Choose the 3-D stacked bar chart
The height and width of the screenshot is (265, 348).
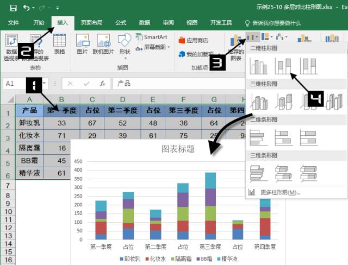coord(284,173)
